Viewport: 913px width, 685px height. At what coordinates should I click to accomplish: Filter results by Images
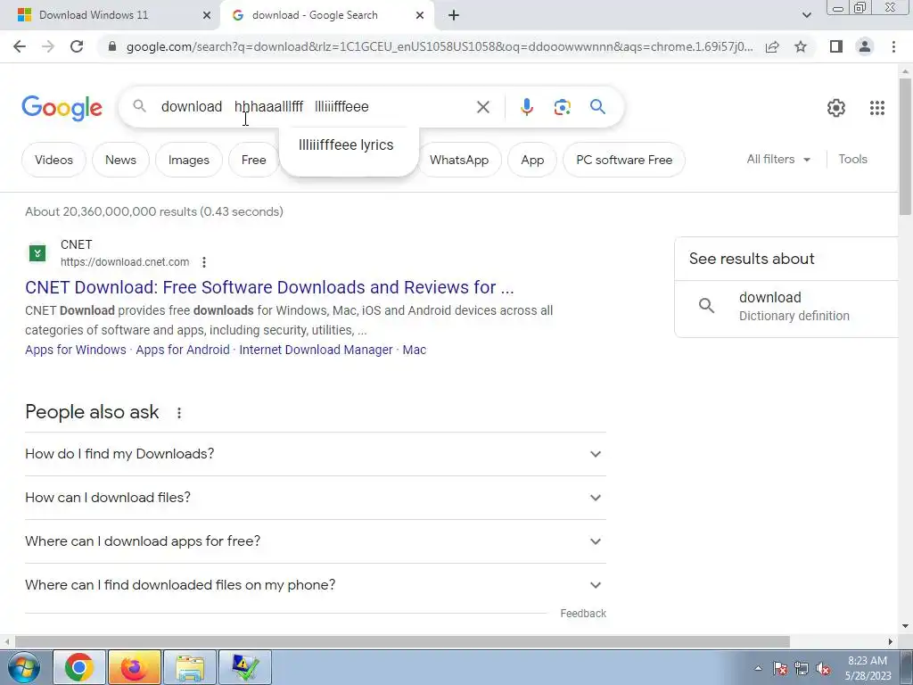[189, 160]
